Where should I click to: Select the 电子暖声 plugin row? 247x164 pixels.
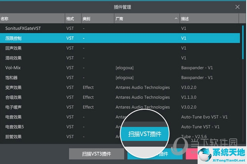[x=120, y=107]
